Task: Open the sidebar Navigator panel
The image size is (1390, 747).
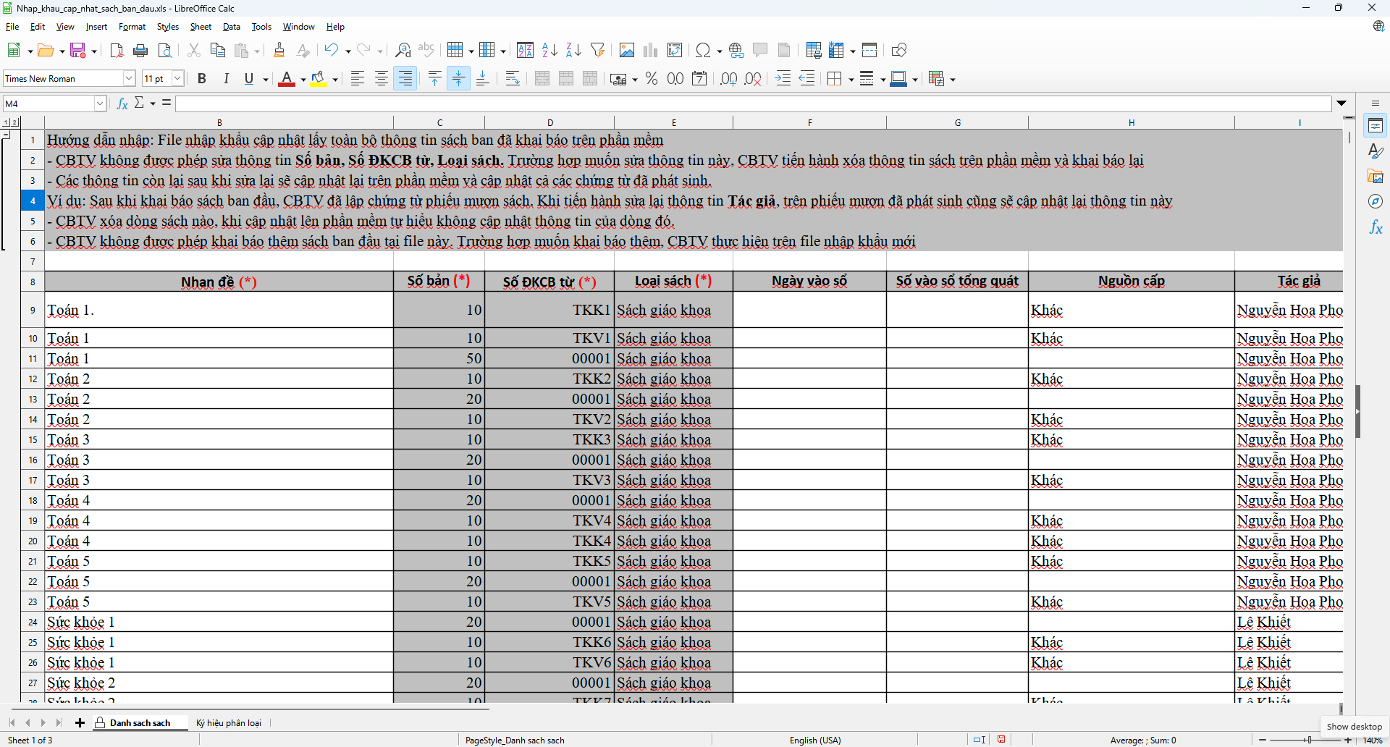Action: 1376,202
